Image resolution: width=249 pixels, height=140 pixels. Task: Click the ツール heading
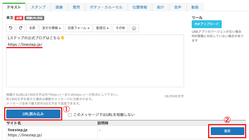197,17
